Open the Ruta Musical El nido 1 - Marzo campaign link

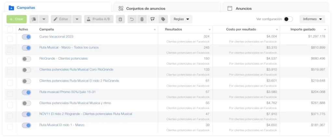pyautogui.click(x=61, y=125)
